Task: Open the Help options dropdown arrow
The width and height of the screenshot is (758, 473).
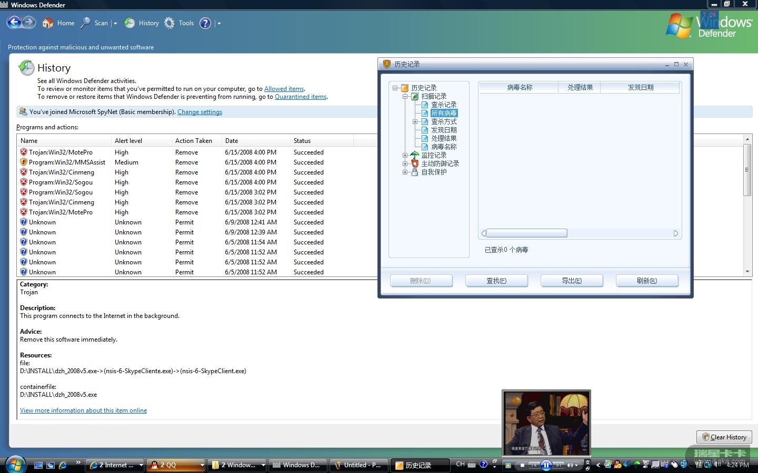Action: click(x=219, y=24)
